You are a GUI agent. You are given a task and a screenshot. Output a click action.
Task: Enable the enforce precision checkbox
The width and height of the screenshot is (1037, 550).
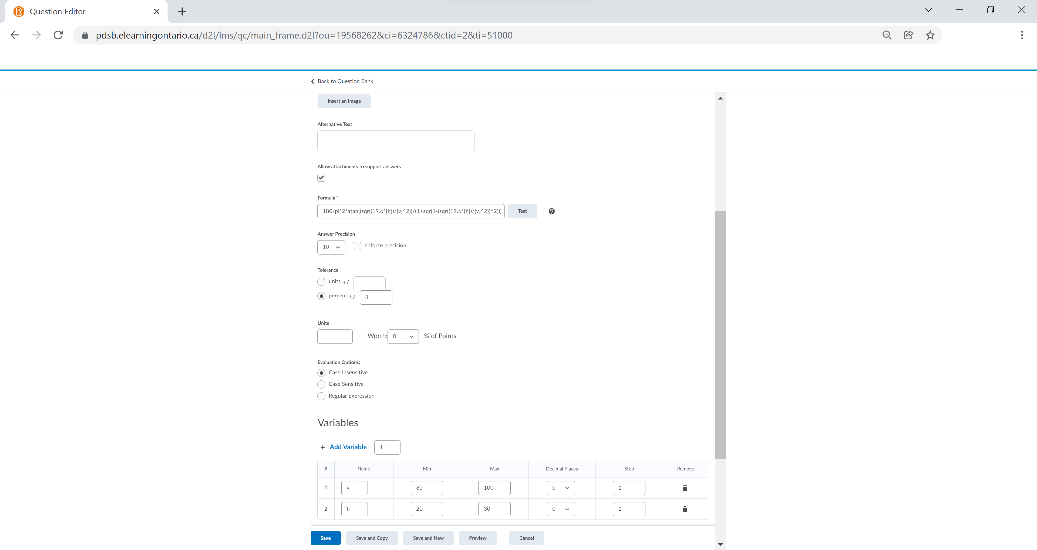point(357,246)
